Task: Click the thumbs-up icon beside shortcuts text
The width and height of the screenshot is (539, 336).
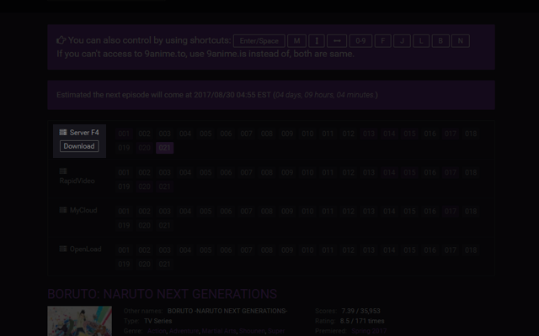Action: (x=61, y=40)
